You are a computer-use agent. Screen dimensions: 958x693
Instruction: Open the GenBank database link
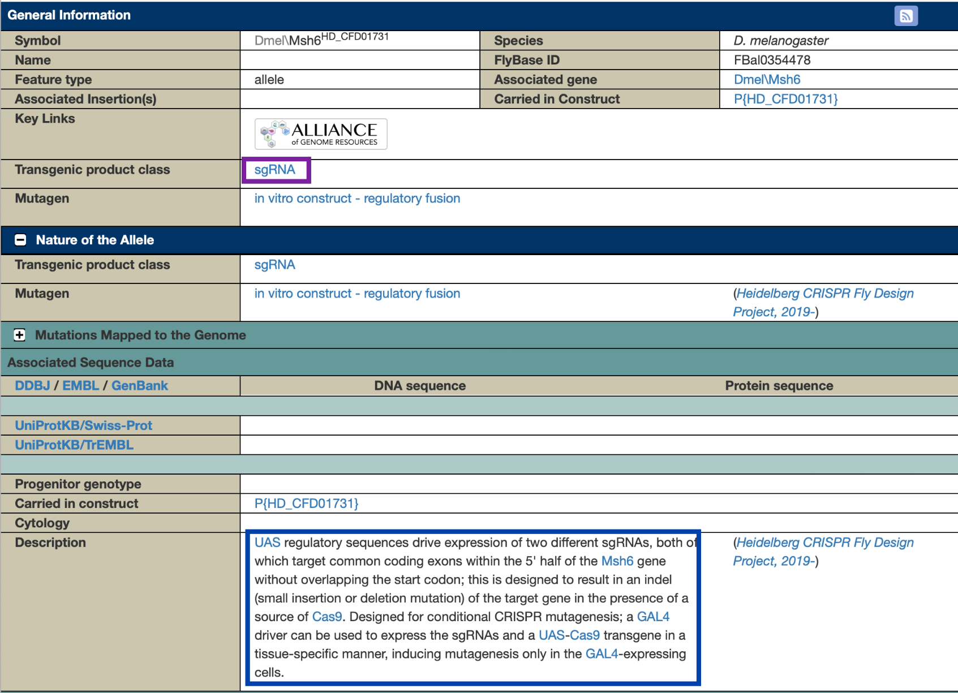pos(140,386)
